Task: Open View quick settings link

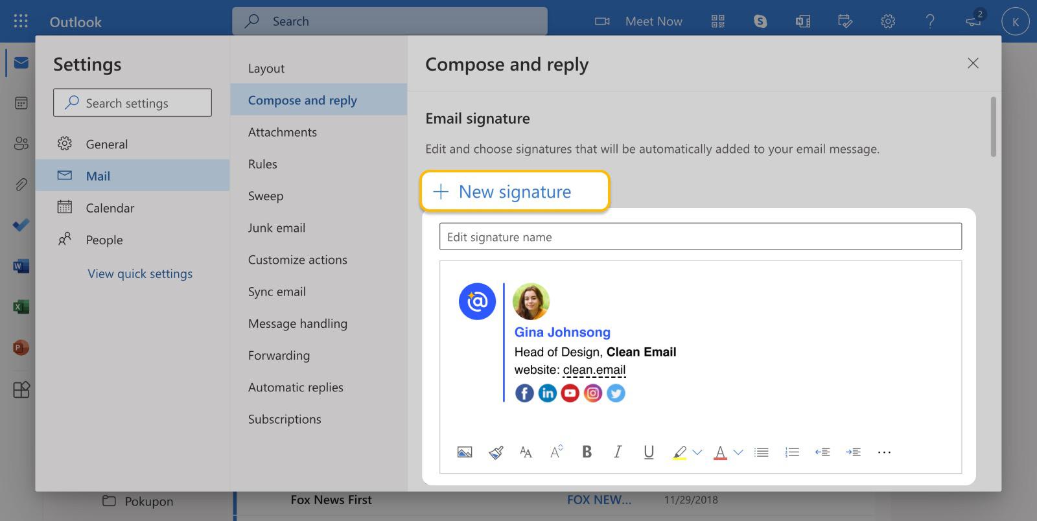Action: [x=140, y=273]
